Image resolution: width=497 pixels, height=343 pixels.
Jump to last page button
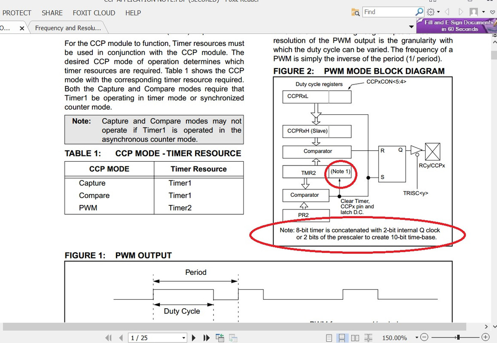coord(206,337)
